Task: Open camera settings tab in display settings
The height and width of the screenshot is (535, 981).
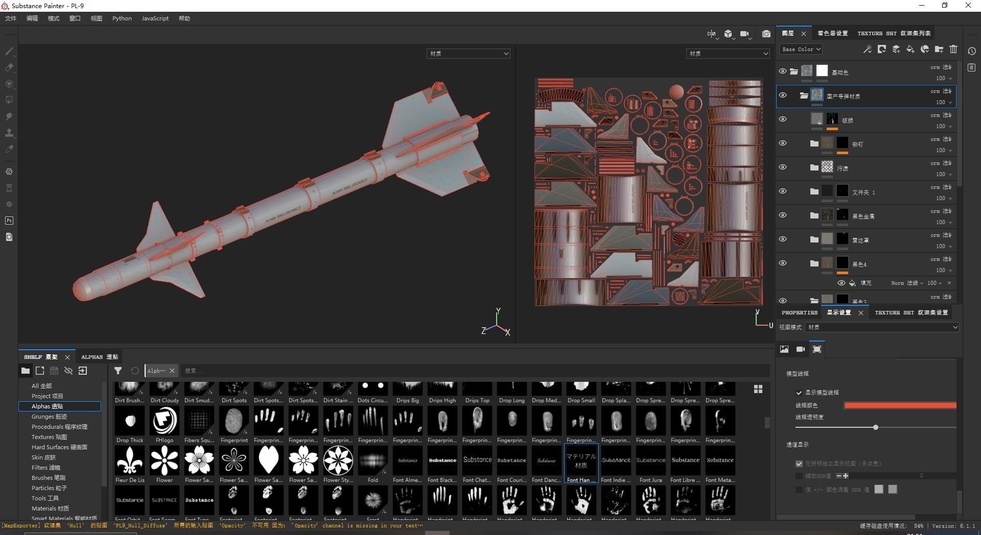Action: [801, 349]
